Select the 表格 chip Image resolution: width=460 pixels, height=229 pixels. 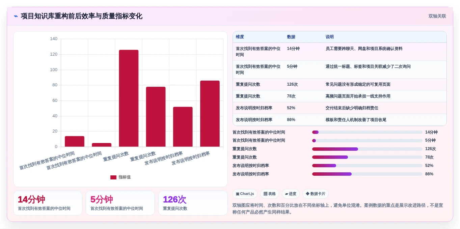click(x=269, y=194)
